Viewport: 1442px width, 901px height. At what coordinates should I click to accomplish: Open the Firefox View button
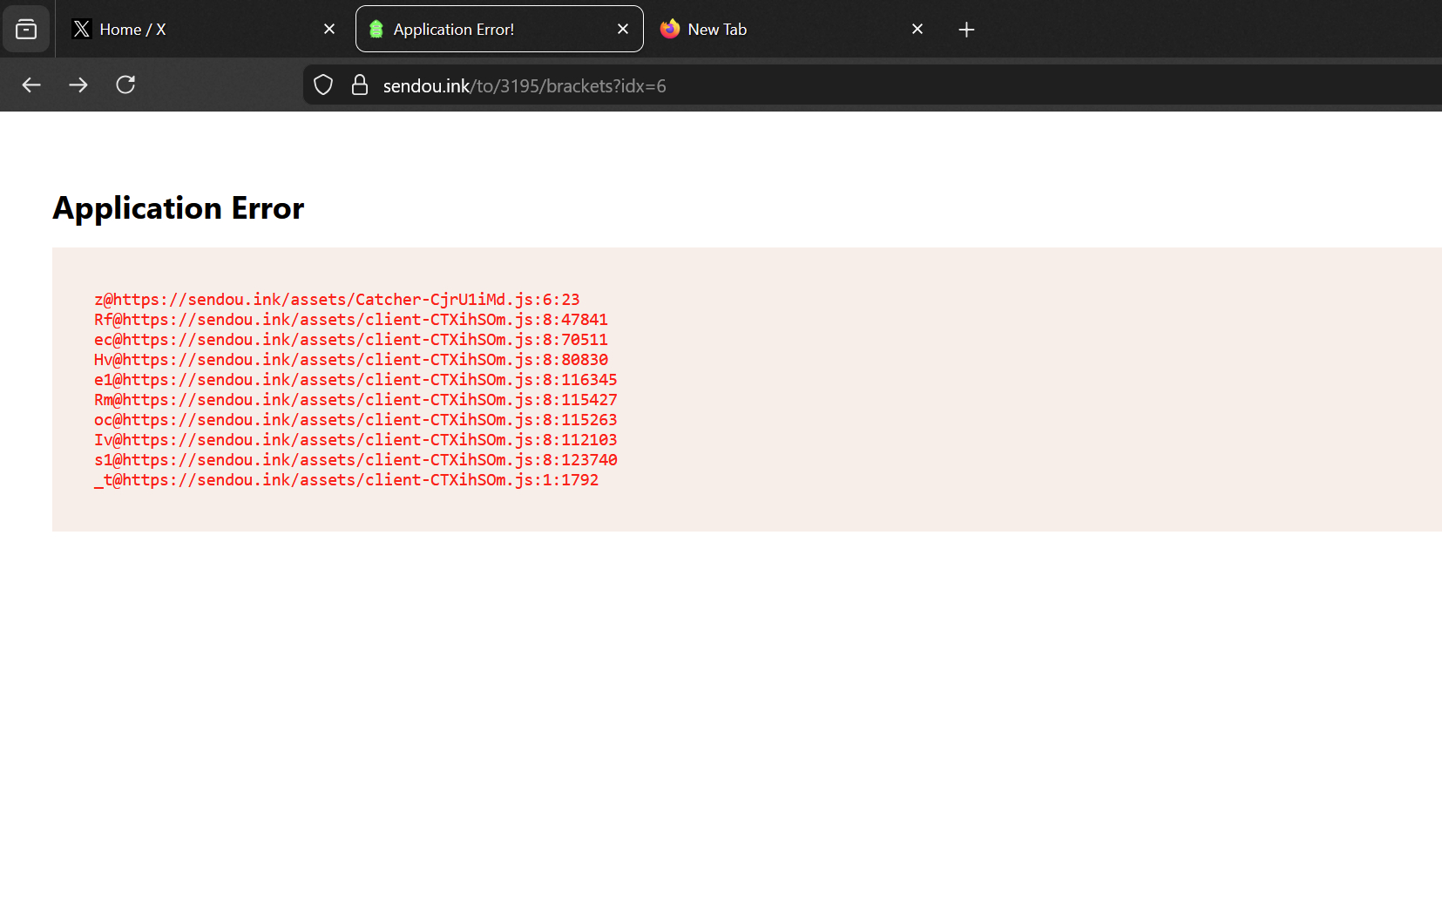(x=26, y=30)
